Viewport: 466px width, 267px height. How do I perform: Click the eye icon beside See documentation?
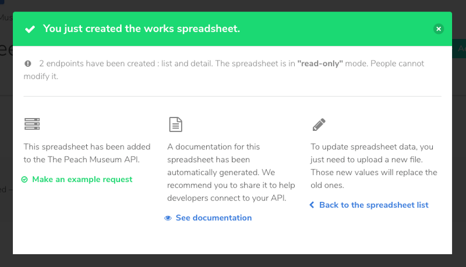click(x=168, y=218)
